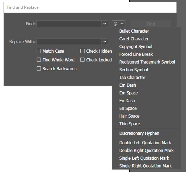This screenshot has width=186, height=172.
Task: Toggle the Check Locked layers checkbox
Action: click(82, 60)
